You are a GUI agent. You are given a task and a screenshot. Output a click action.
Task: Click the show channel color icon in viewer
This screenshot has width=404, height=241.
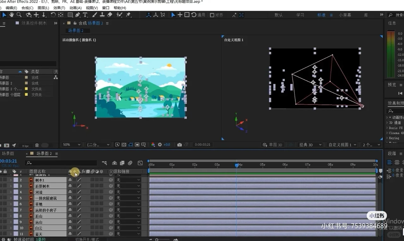pos(153,145)
